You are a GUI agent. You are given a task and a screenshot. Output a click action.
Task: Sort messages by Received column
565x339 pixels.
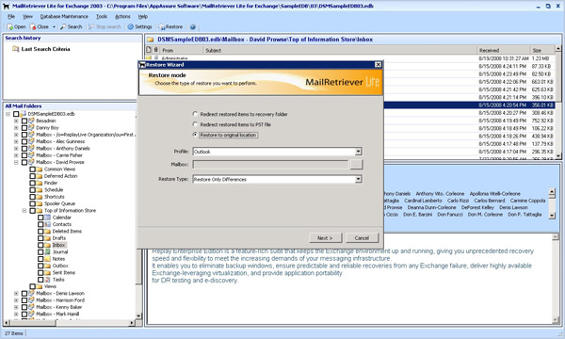click(503, 51)
